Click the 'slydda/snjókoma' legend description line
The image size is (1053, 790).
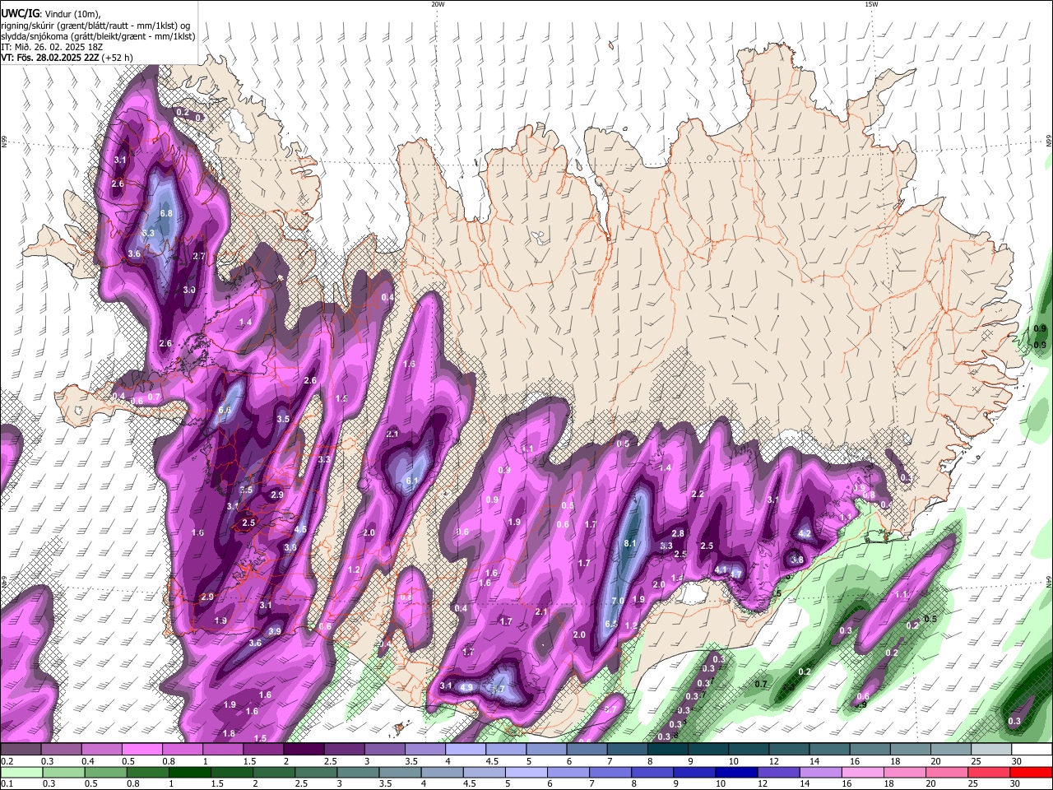point(98,36)
